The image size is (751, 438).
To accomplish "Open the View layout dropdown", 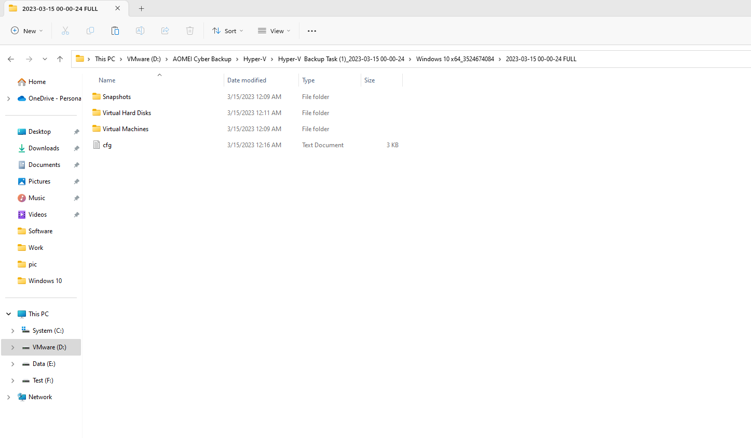I will tap(274, 31).
